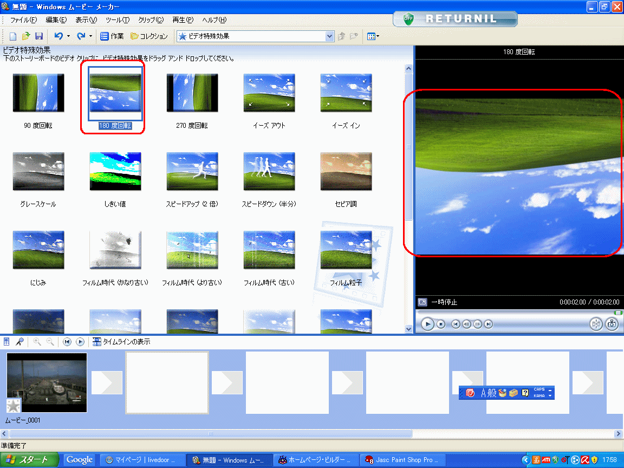The width and height of the screenshot is (624, 468).
Task: Select the 180 度回転 effect thumbnail
Action: tap(115, 93)
